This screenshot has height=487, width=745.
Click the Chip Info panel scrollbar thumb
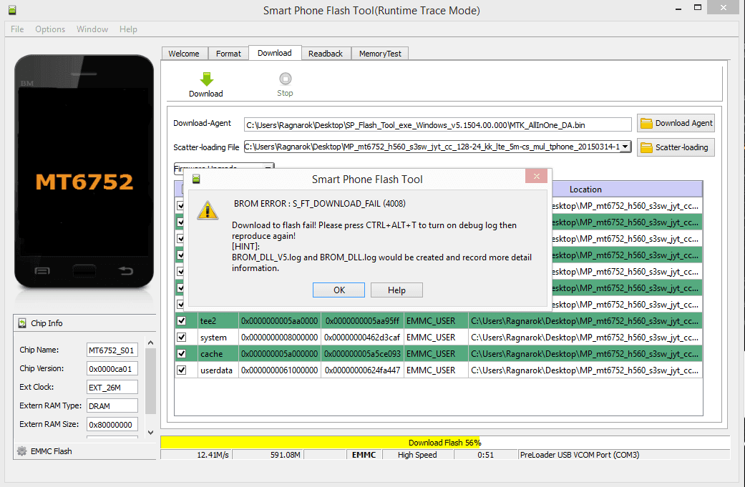150,382
